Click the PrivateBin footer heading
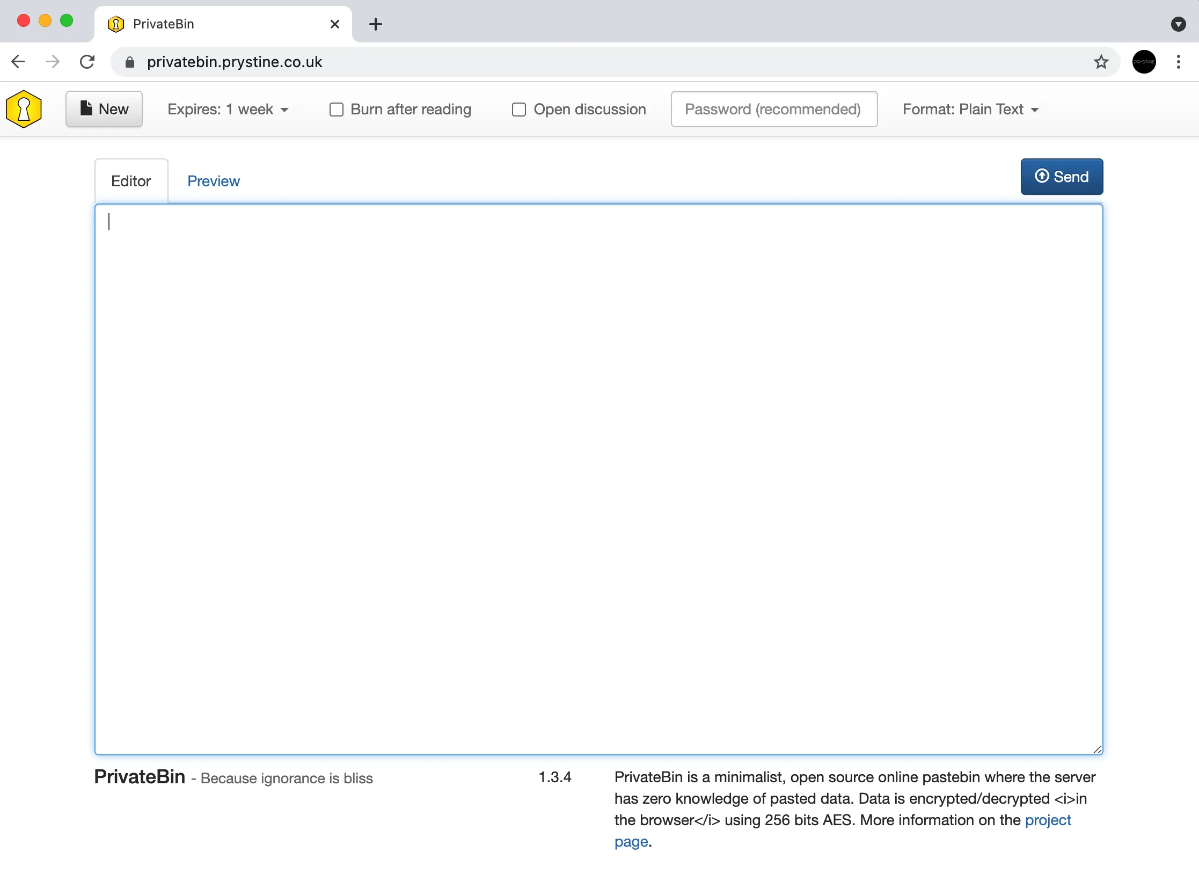Screen dimensions: 1199x881 [140, 777]
